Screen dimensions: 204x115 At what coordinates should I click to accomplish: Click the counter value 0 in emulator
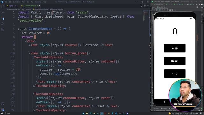pos(175,31)
